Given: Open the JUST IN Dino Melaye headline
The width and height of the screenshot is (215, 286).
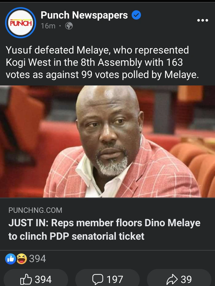Looking at the screenshot, I should point(104,230).
